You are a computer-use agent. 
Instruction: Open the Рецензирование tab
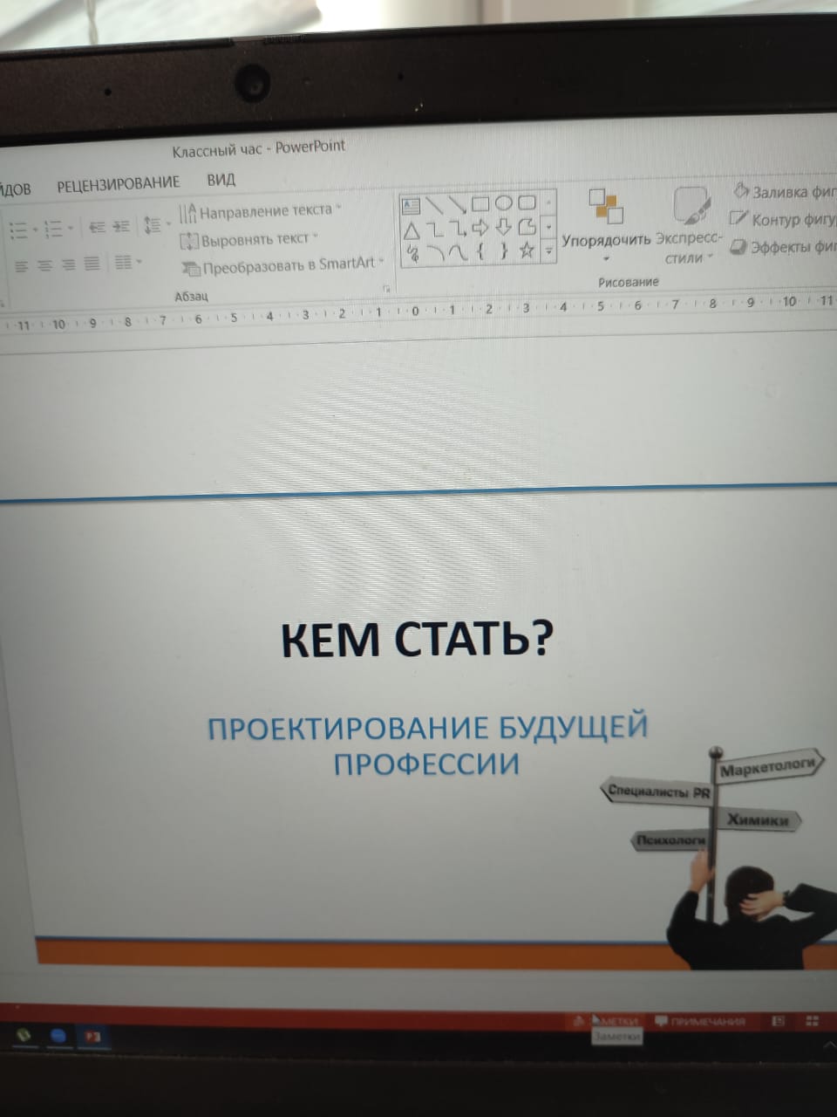(118, 184)
